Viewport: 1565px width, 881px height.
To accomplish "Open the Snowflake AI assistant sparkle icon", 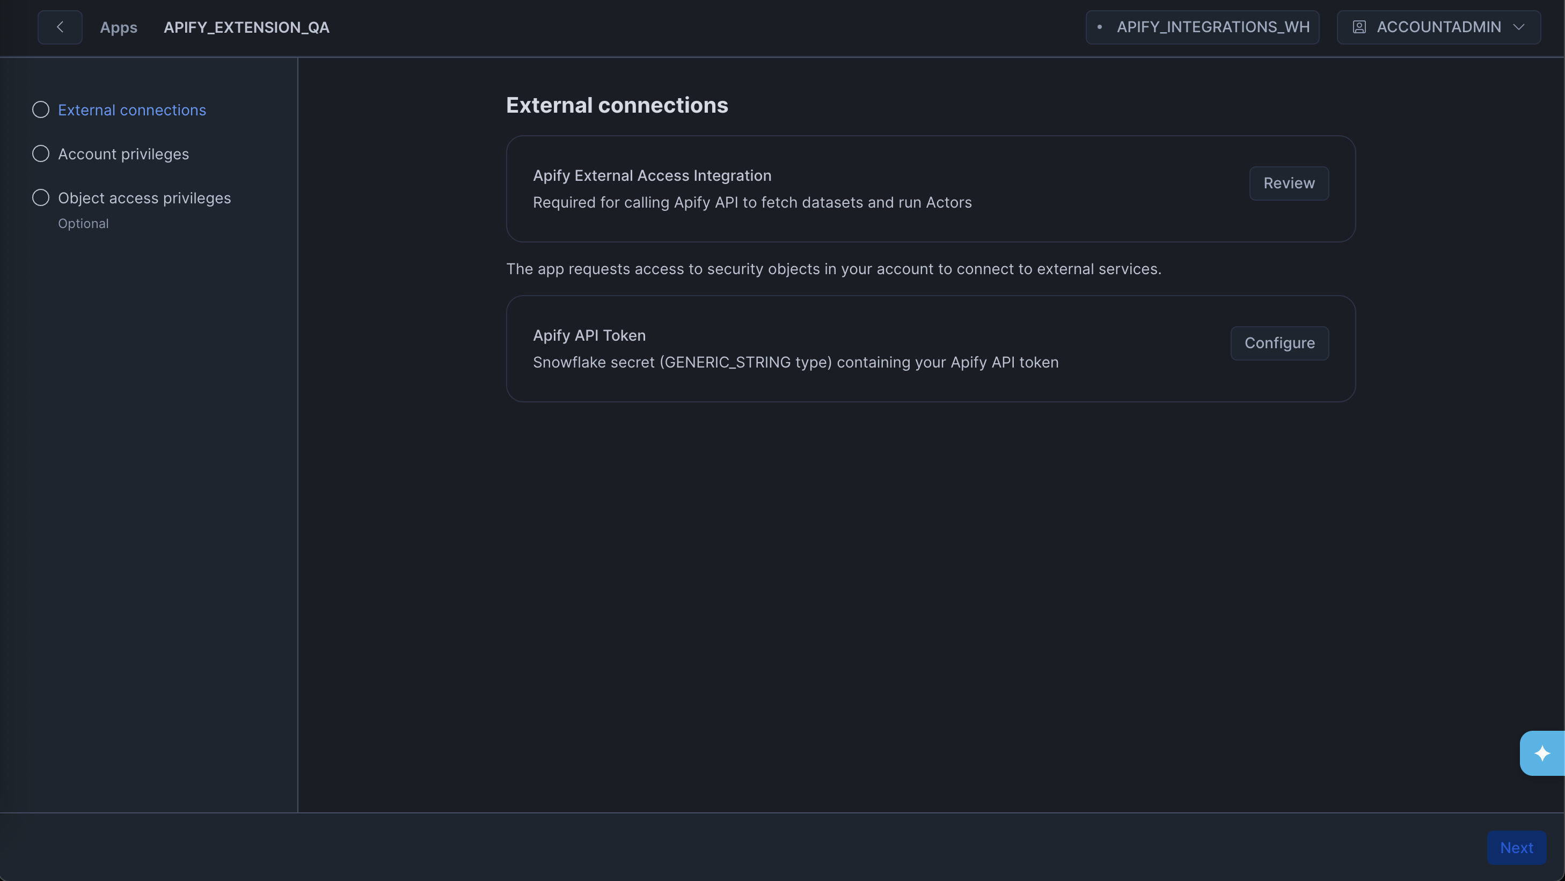I will 1542,753.
